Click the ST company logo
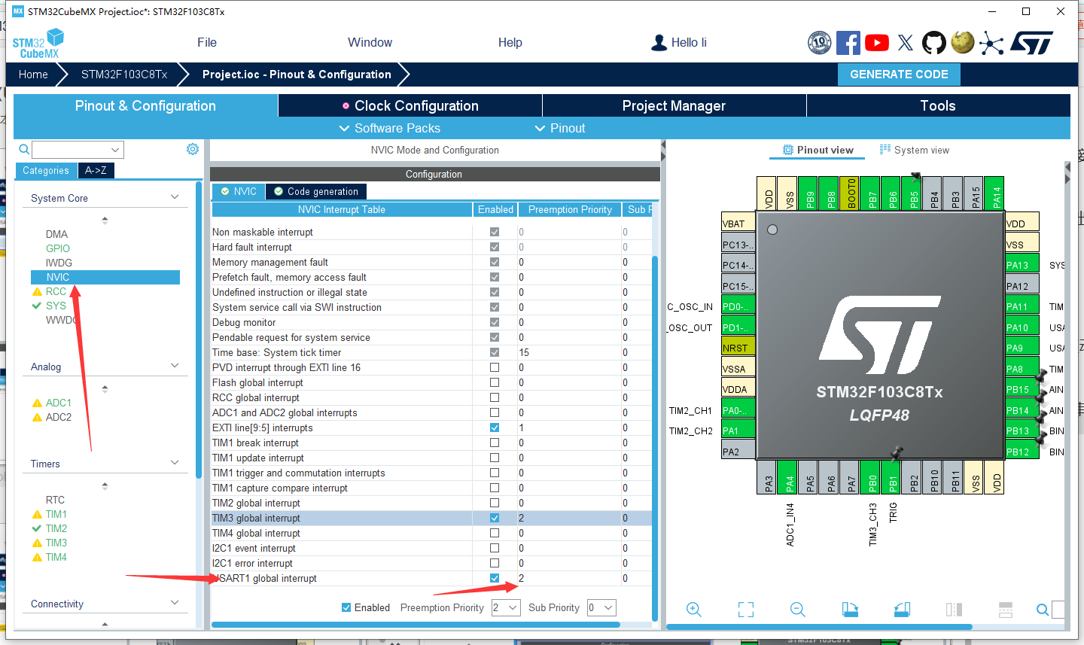 [1032, 43]
